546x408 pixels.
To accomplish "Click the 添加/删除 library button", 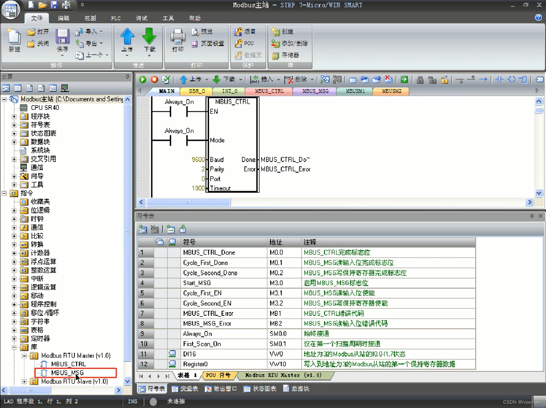I will (290, 44).
